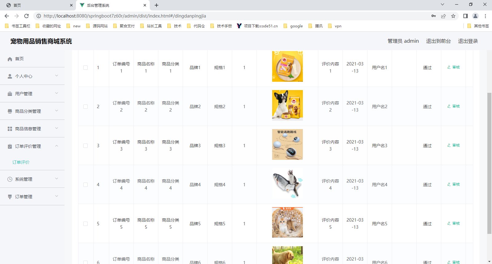This screenshot has height=264, width=492.
Task: Open 其他书签 folder
Action: [x=478, y=26]
